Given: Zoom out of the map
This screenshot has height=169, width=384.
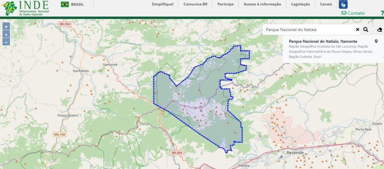Looking at the screenshot, I should pyautogui.click(x=6, y=42).
